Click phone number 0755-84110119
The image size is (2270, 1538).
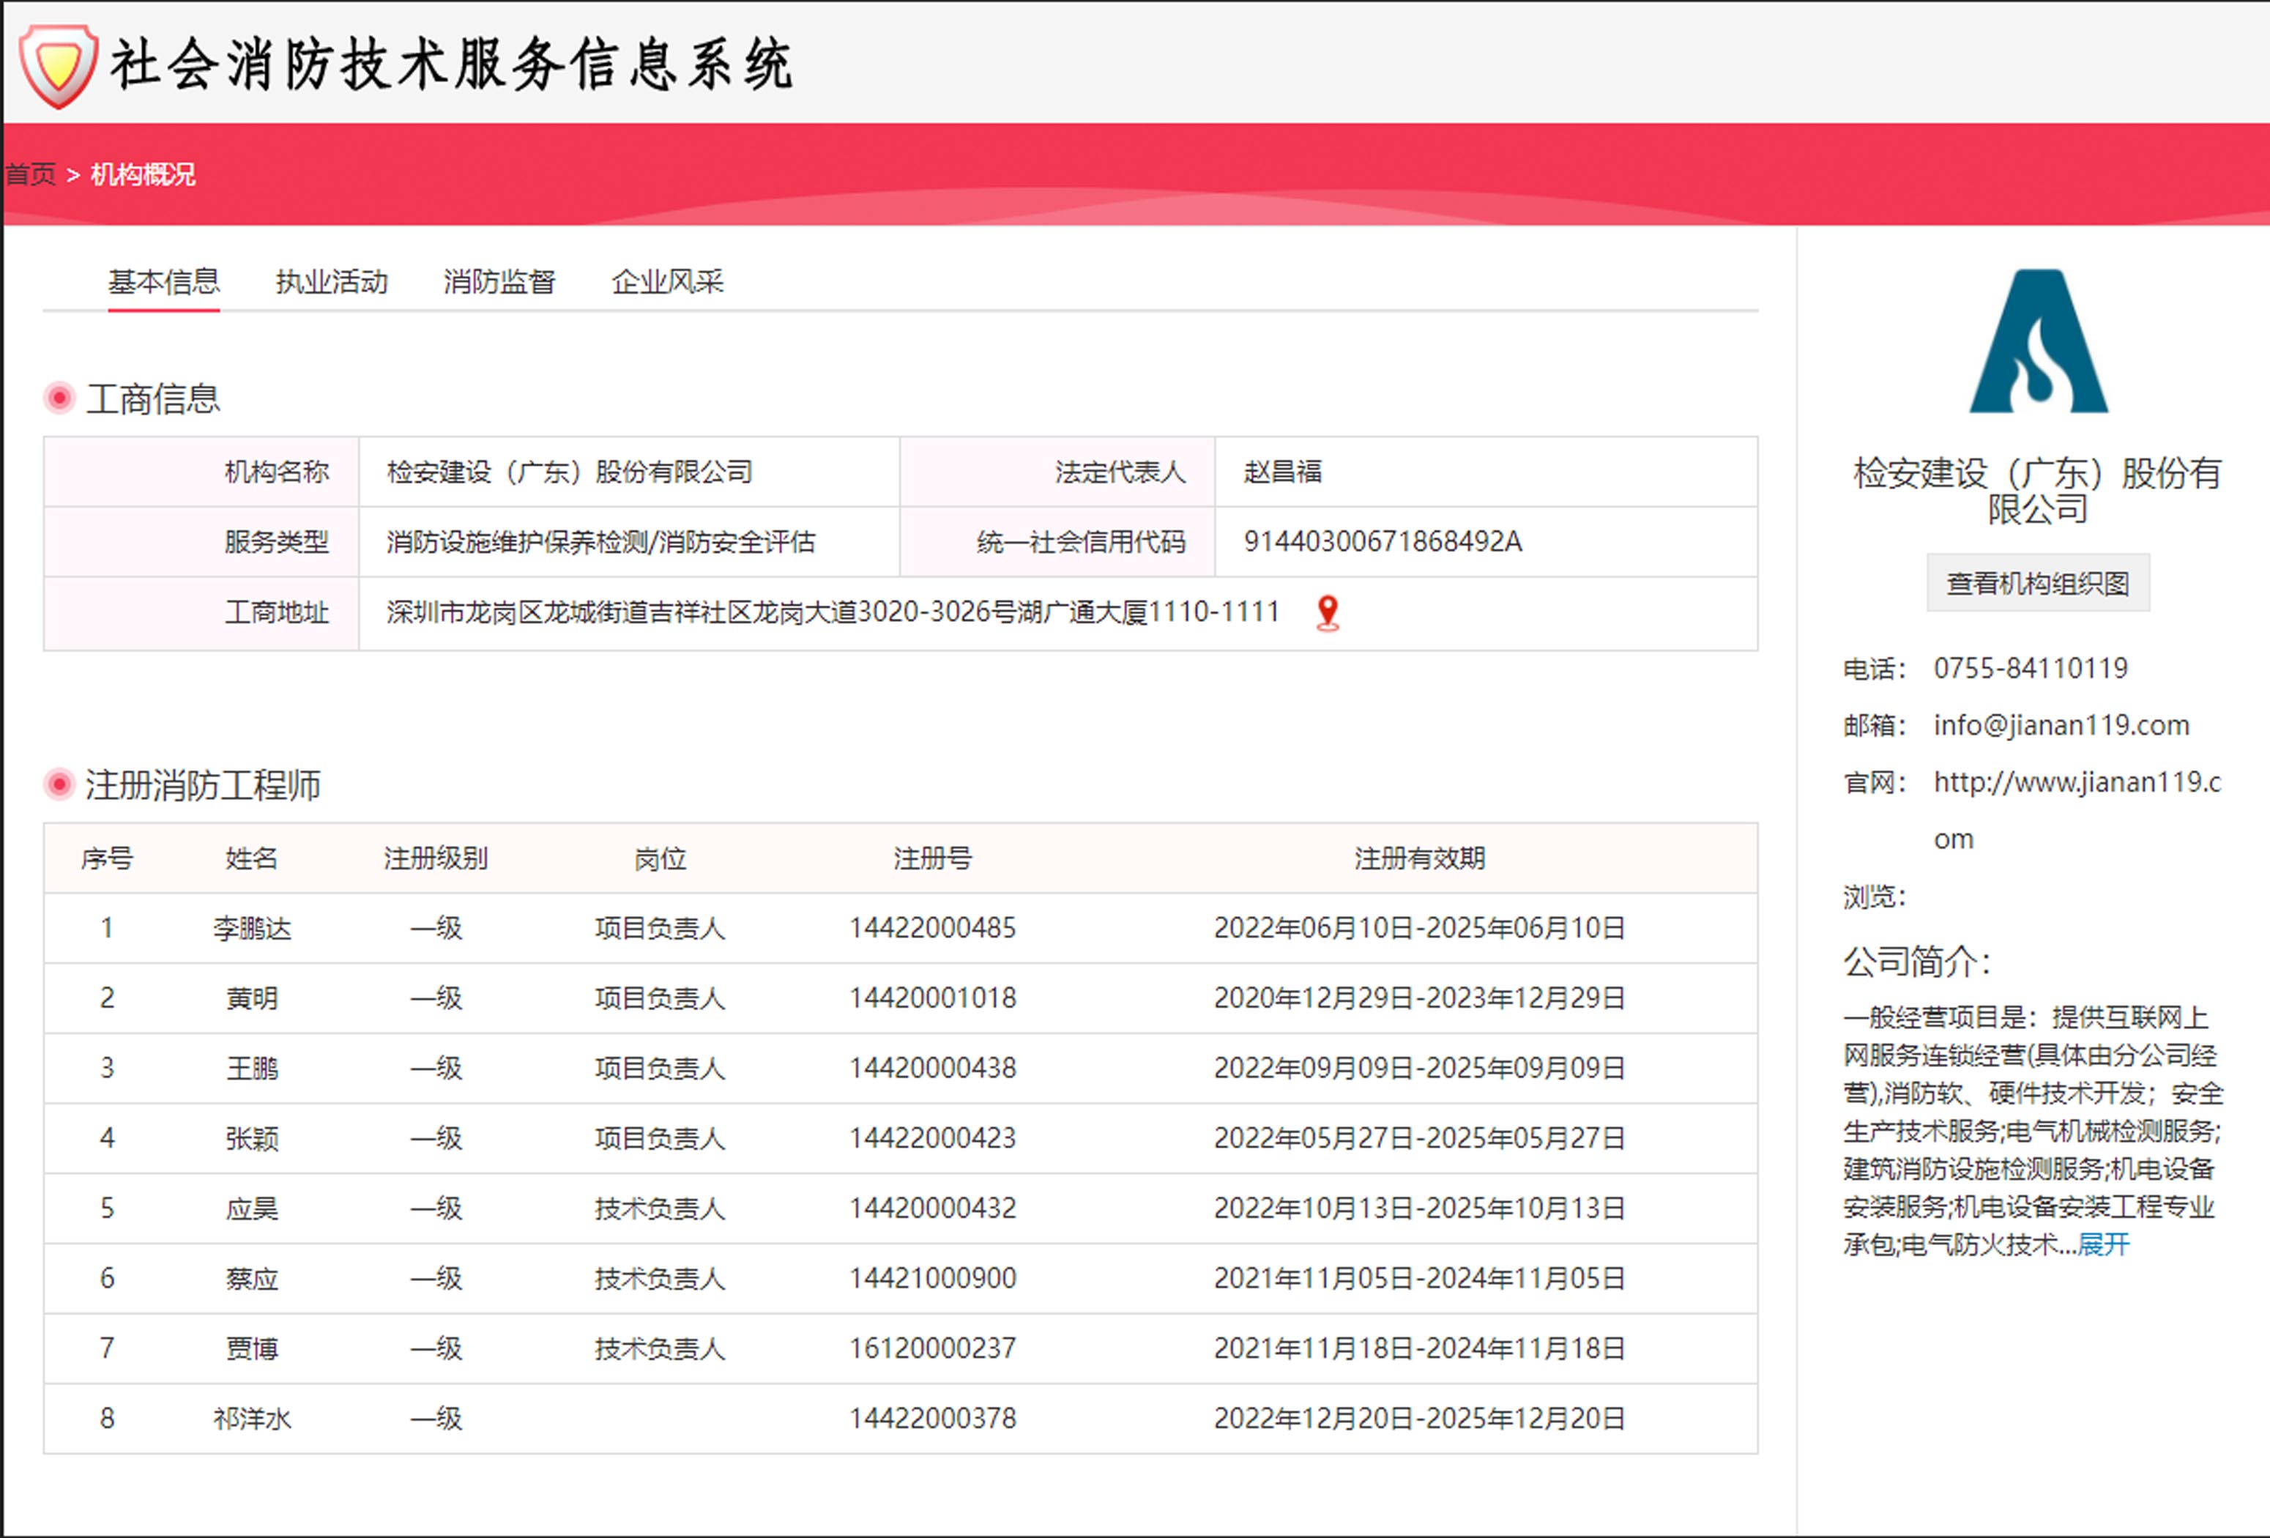(2031, 669)
